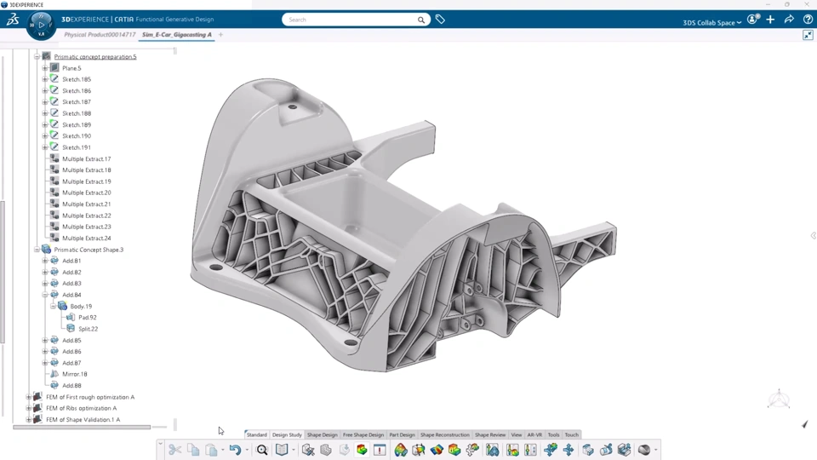
Task: Select Multiple Extract.17 in tree
Action: 87,158
